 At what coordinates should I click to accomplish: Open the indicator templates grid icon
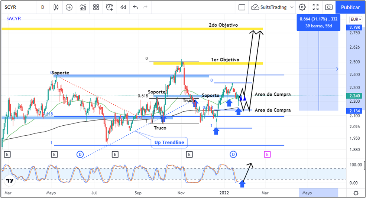point(96,7)
